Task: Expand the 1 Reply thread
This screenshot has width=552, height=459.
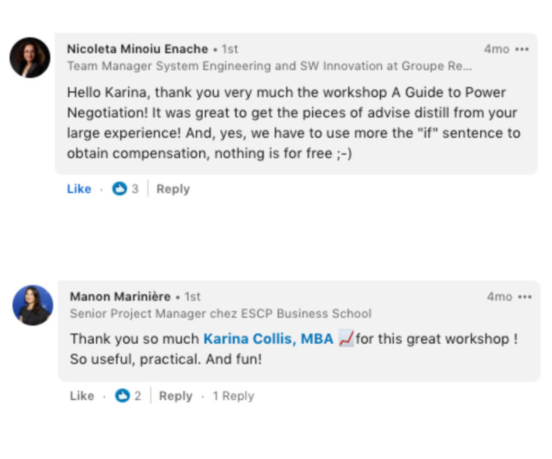Action: [233, 396]
